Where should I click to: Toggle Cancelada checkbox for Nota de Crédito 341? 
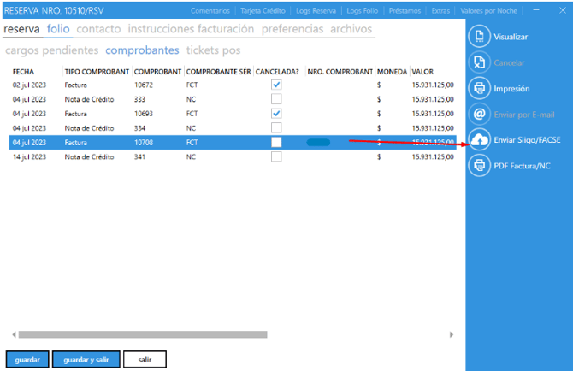coord(275,157)
